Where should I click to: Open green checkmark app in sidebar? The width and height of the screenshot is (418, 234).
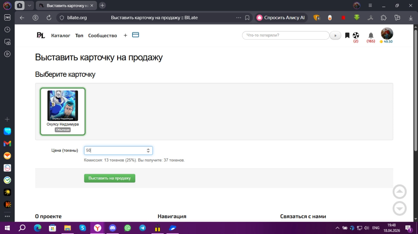(x=7, y=180)
